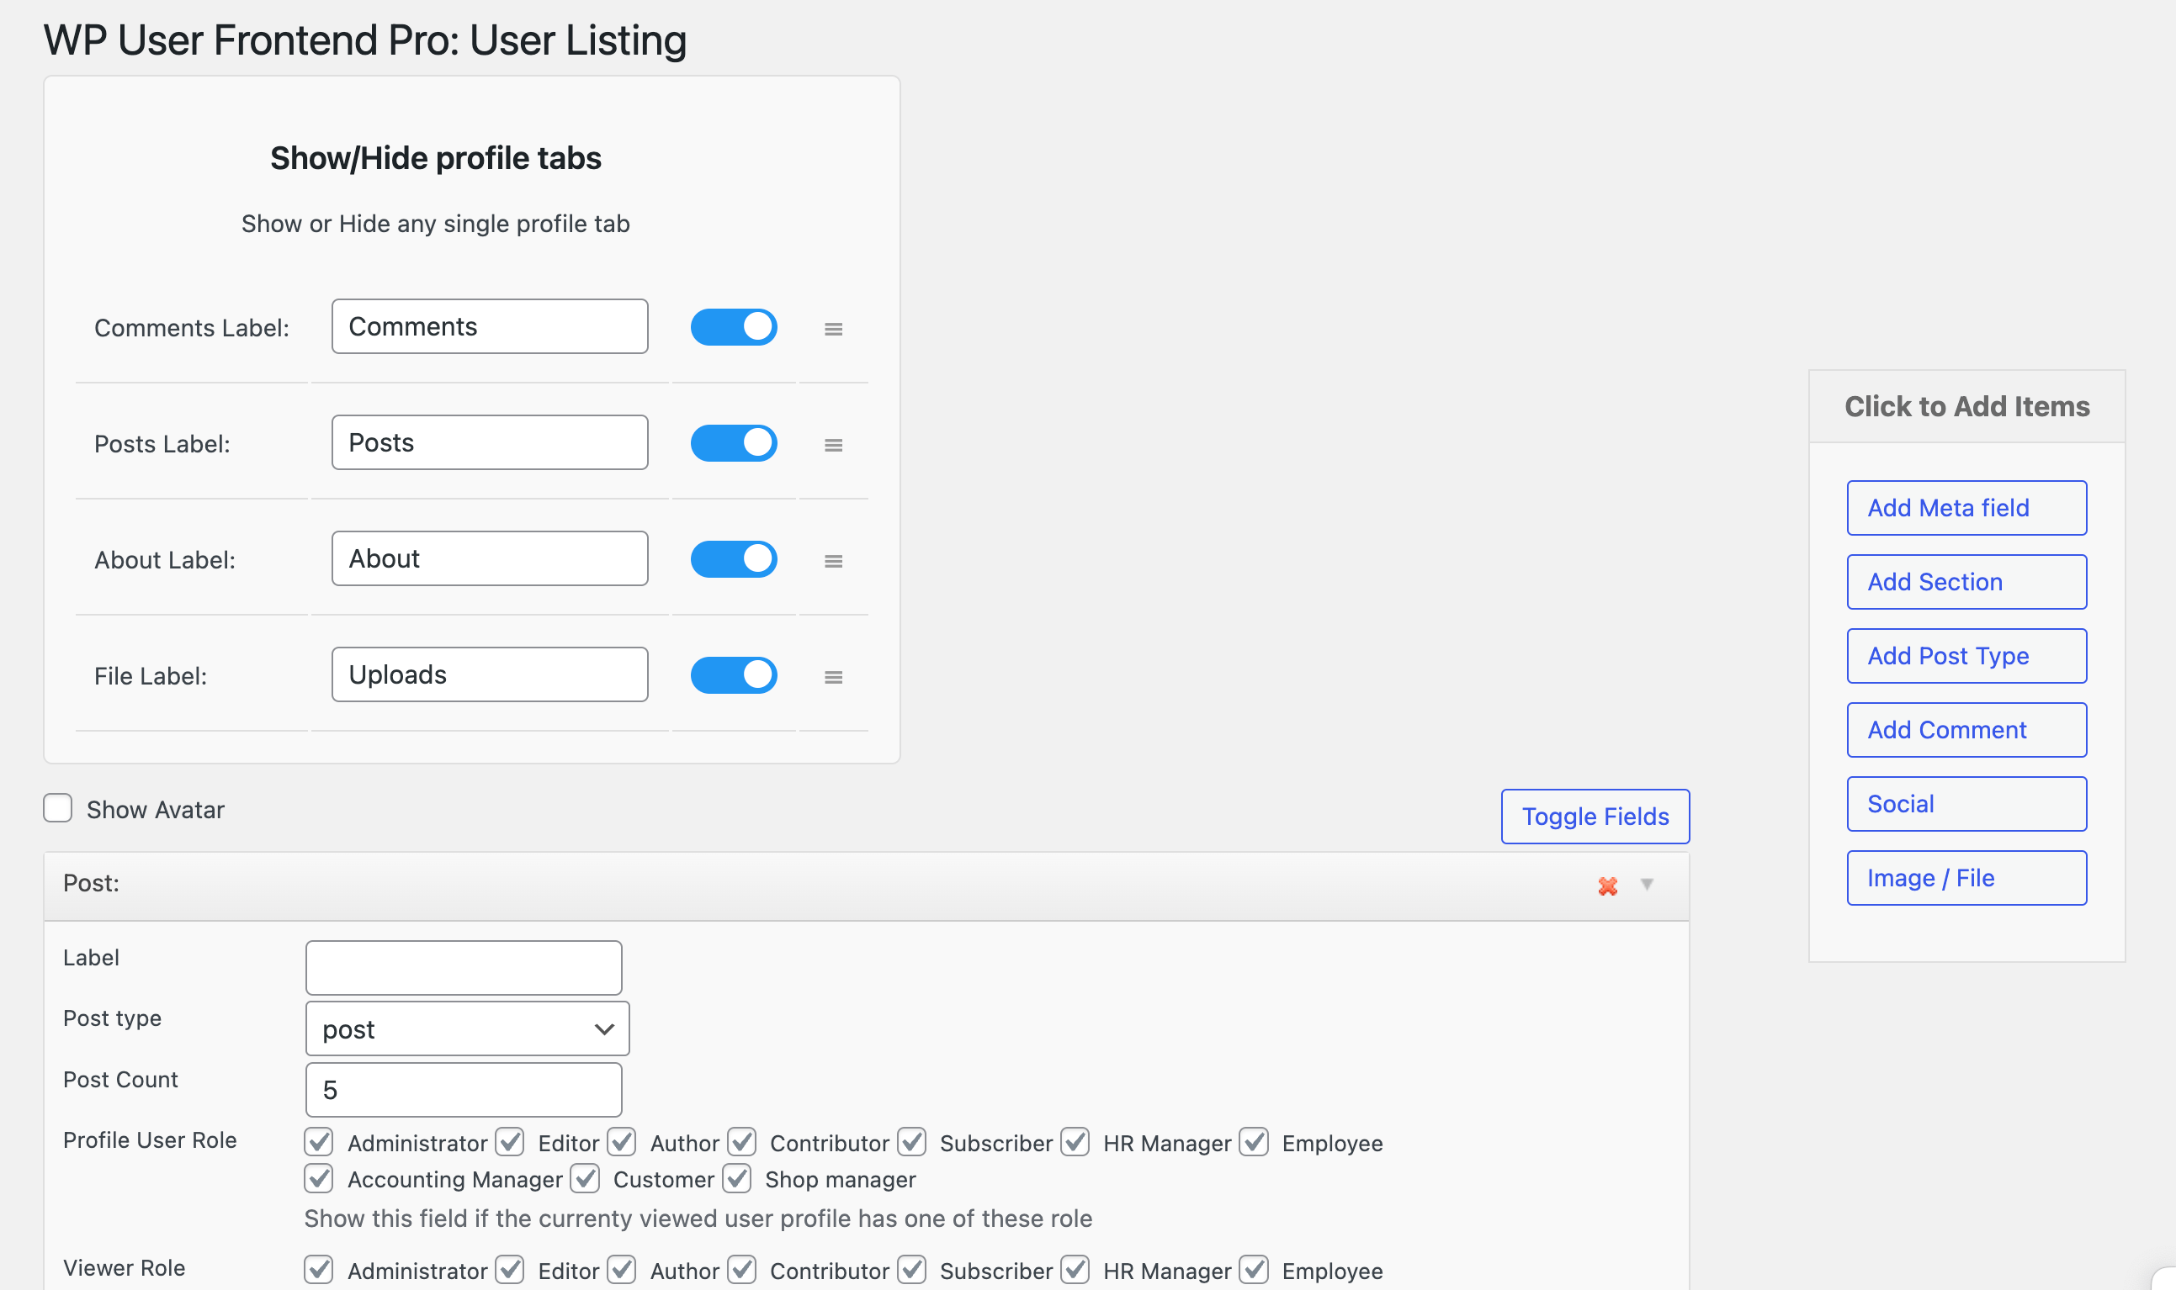This screenshot has width=2176, height=1290.
Task: Focus the Posts Label text field
Action: pyautogui.click(x=490, y=442)
